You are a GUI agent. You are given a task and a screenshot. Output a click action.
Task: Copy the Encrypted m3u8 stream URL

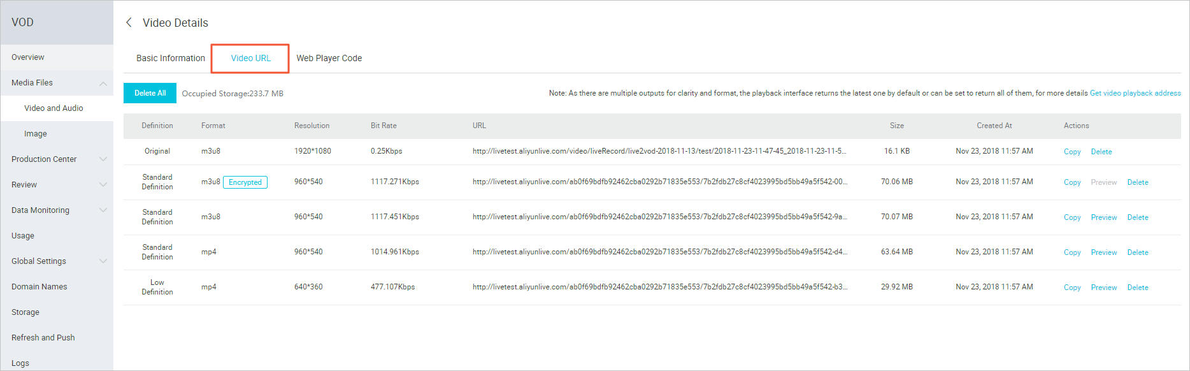1072,182
